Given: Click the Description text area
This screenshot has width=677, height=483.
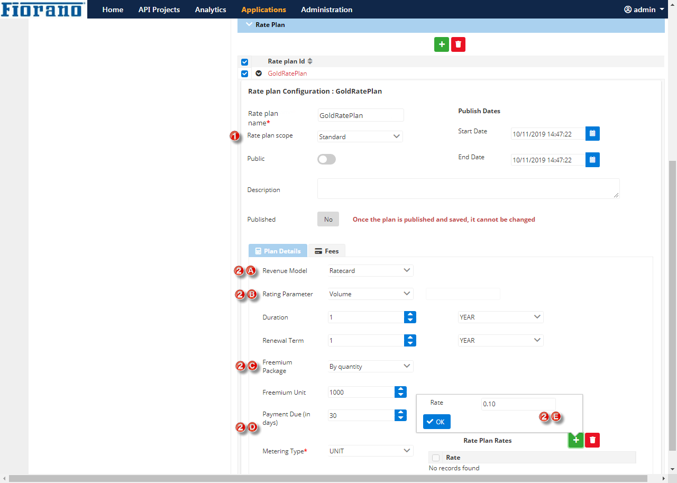Looking at the screenshot, I should coord(468,189).
